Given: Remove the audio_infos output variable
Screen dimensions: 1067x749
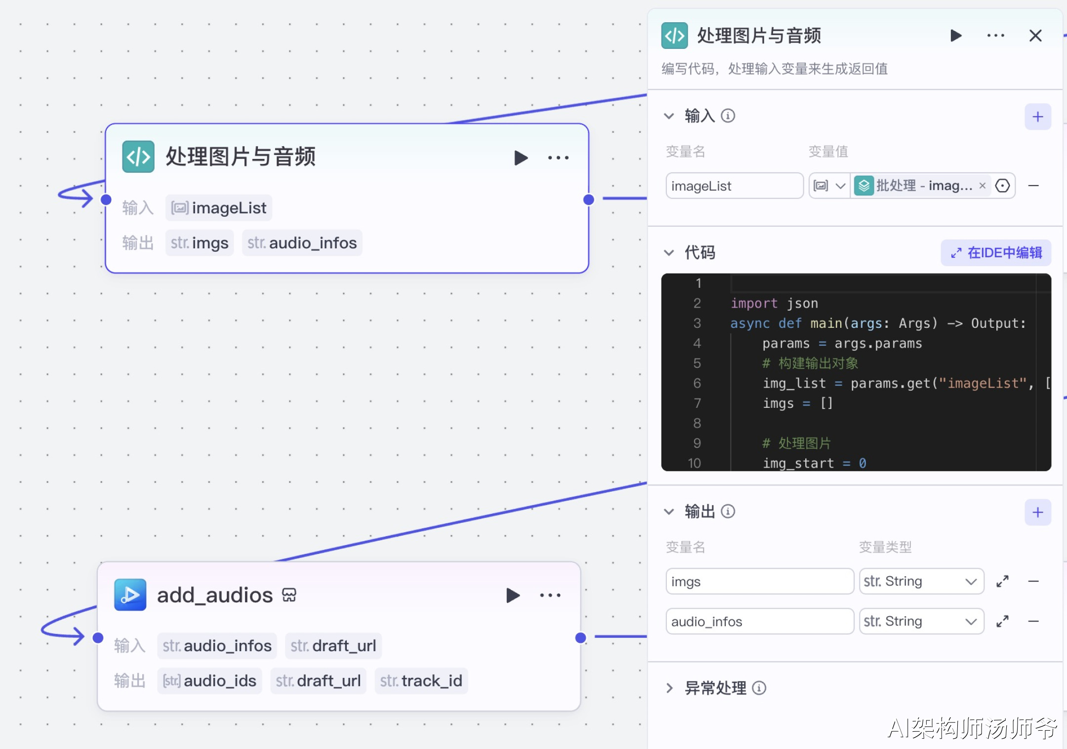Looking at the screenshot, I should (x=1033, y=621).
